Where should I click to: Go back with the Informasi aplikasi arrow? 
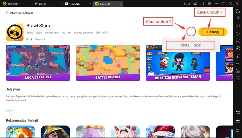[7, 13]
